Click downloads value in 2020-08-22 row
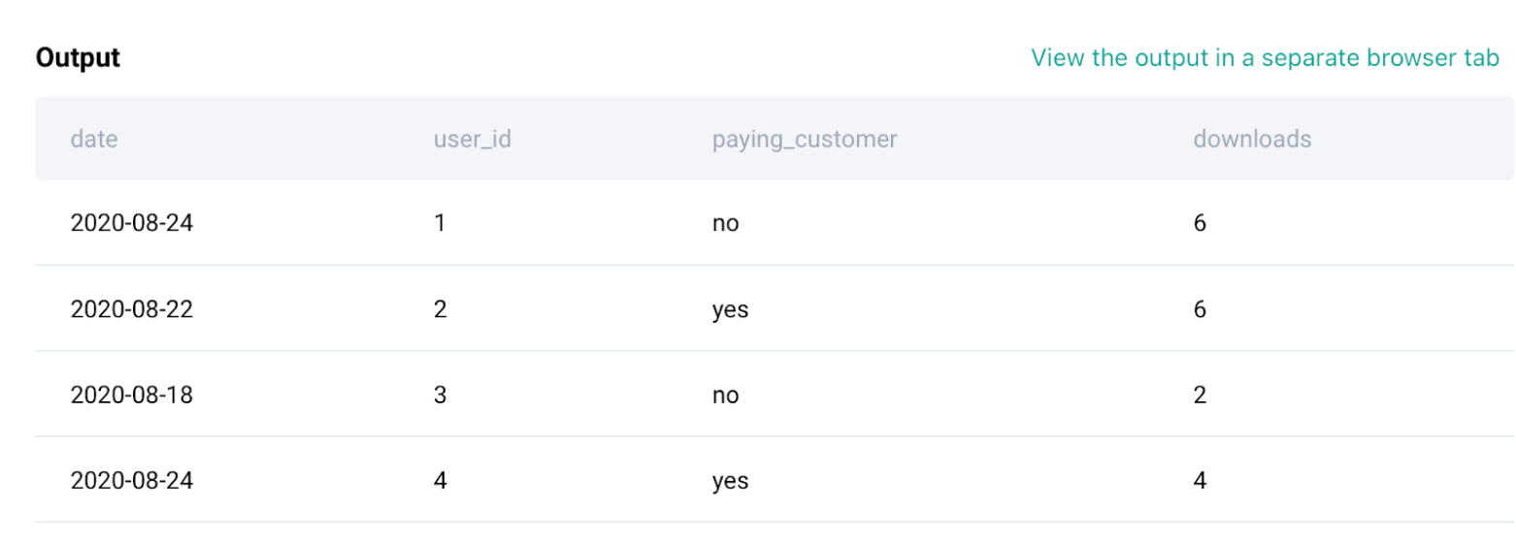Screen dimensions: 1516x540 click(1200, 310)
